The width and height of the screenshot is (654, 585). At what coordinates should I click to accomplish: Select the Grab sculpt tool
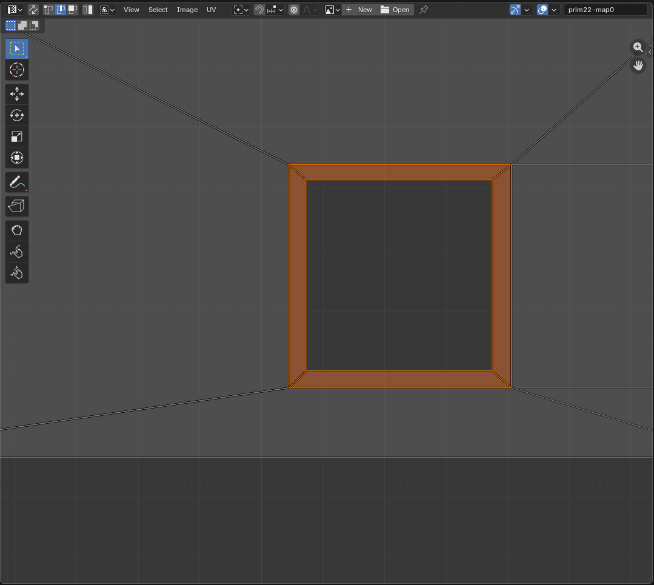[x=17, y=230]
